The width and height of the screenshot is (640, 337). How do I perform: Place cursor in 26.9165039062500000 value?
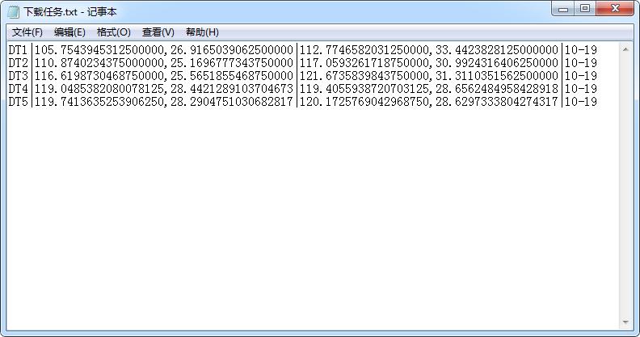click(x=232, y=50)
